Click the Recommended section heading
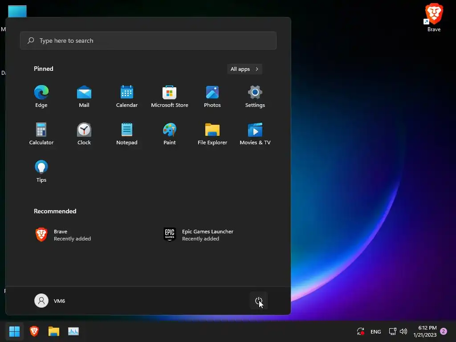The height and width of the screenshot is (342, 456). click(55, 211)
